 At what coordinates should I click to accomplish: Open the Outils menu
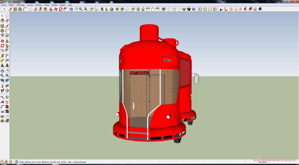[47, 5]
